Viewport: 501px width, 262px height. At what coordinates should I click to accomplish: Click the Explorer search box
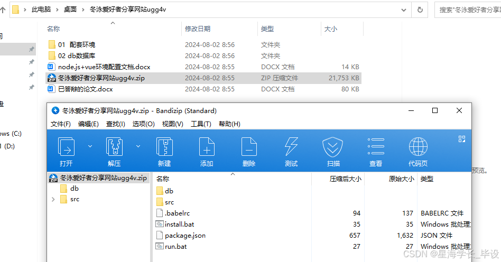point(468,10)
